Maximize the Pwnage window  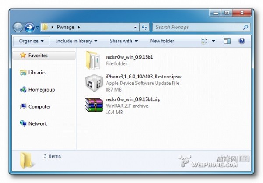tap(227, 13)
